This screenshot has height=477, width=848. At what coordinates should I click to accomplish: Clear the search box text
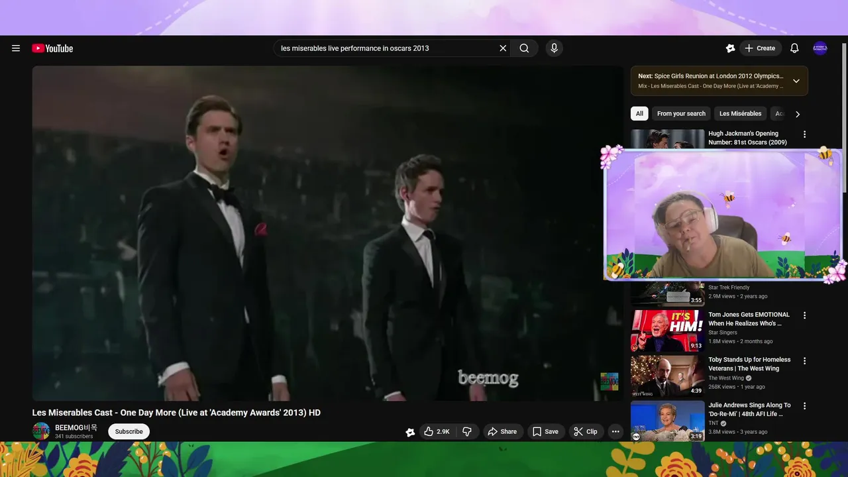point(503,48)
